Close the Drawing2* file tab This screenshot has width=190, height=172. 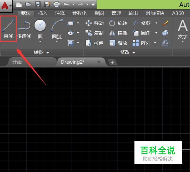[x=99, y=62]
